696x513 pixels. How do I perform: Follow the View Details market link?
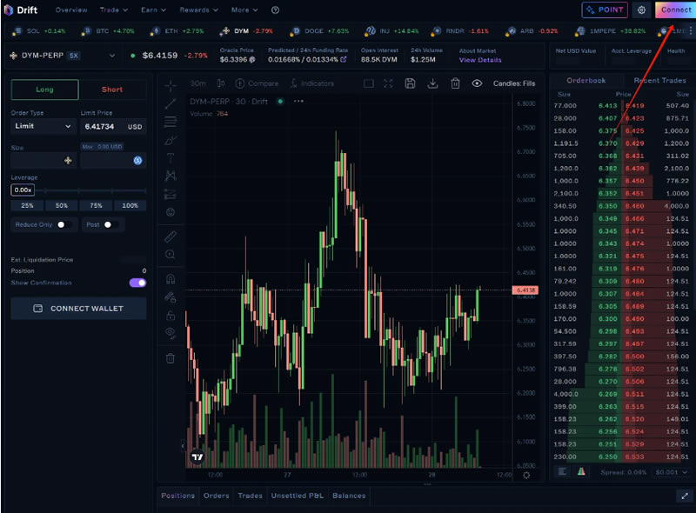click(x=480, y=60)
